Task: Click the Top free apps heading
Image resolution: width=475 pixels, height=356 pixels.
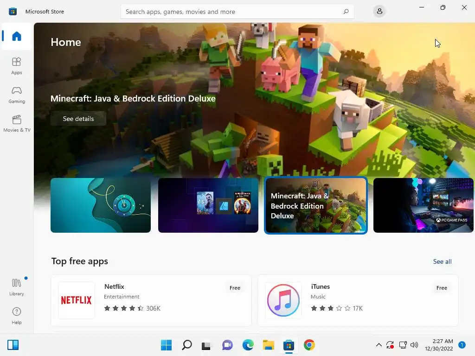Action: [80, 261]
